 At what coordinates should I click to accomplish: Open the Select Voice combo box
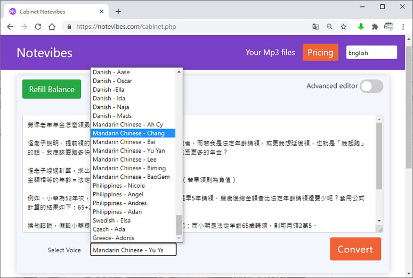[x=133, y=250]
